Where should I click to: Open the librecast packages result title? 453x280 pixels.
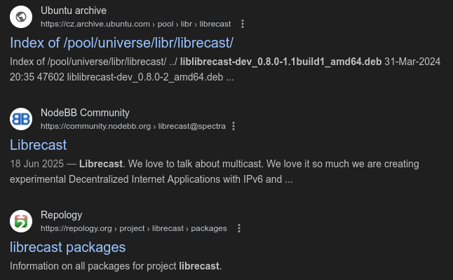pyautogui.click(x=67, y=247)
